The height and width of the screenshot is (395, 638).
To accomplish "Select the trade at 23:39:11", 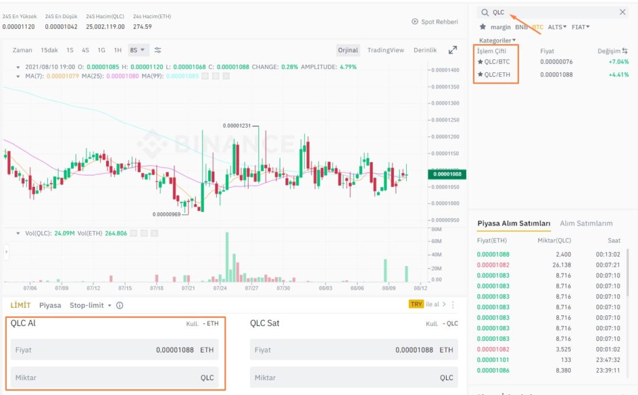I will (x=548, y=370).
